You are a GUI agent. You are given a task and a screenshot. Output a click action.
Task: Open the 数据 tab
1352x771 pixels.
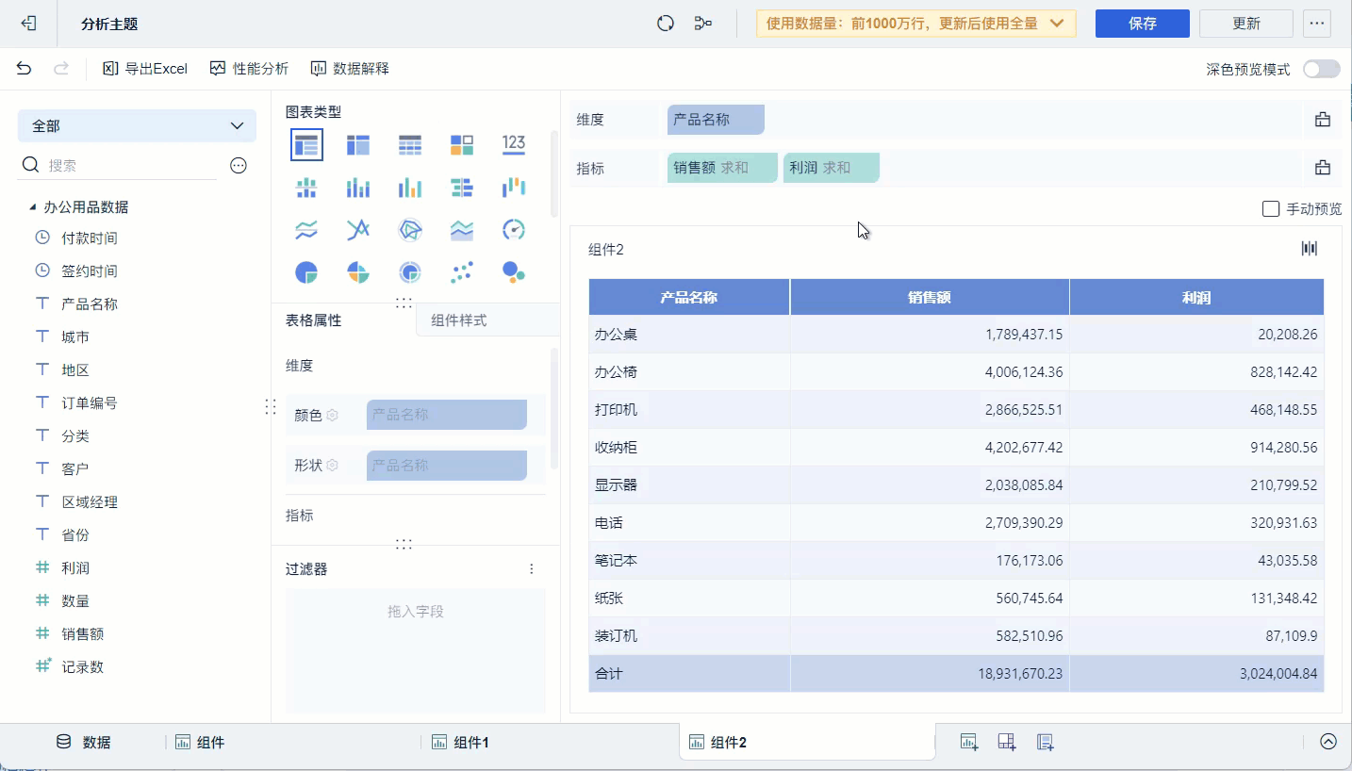click(x=84, y=743)
